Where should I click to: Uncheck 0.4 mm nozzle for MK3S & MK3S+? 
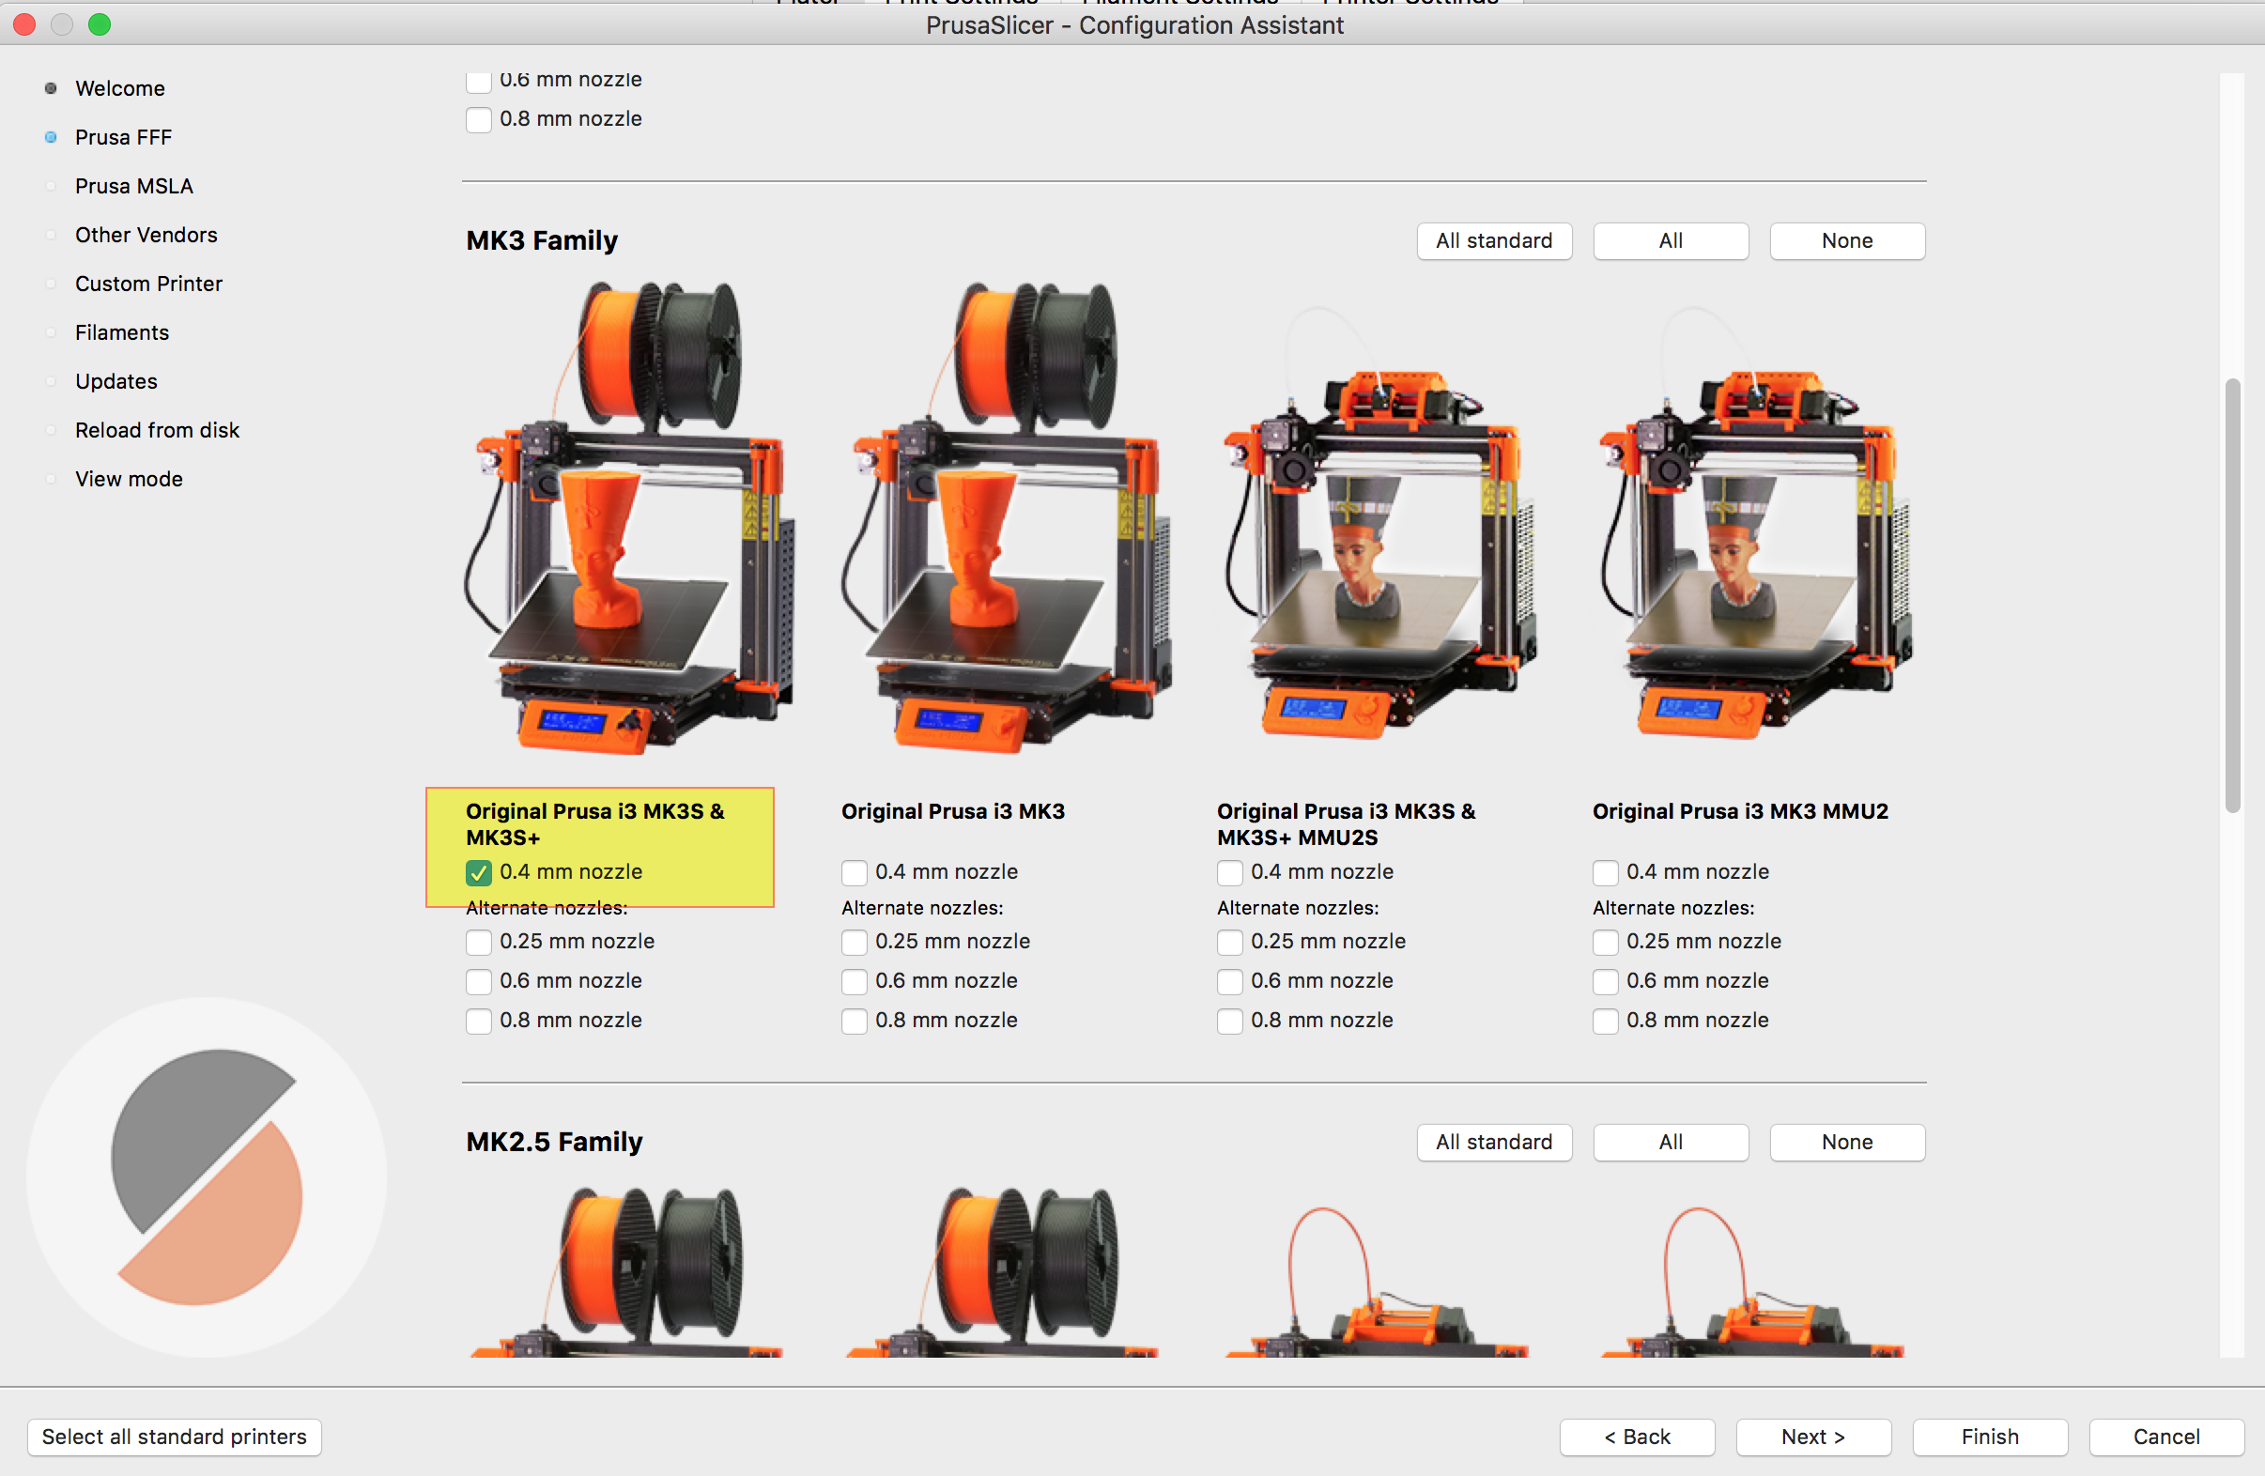click(x=479, y=872)
